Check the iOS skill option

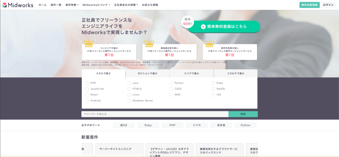[214, 95]
